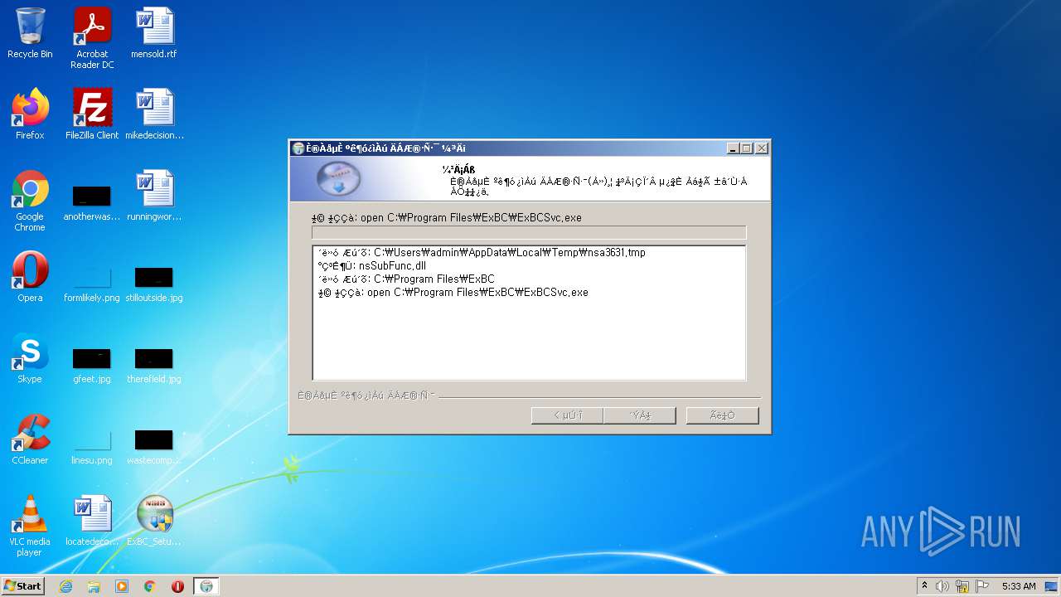Click the installer title bar icon

tap(298, 148)
